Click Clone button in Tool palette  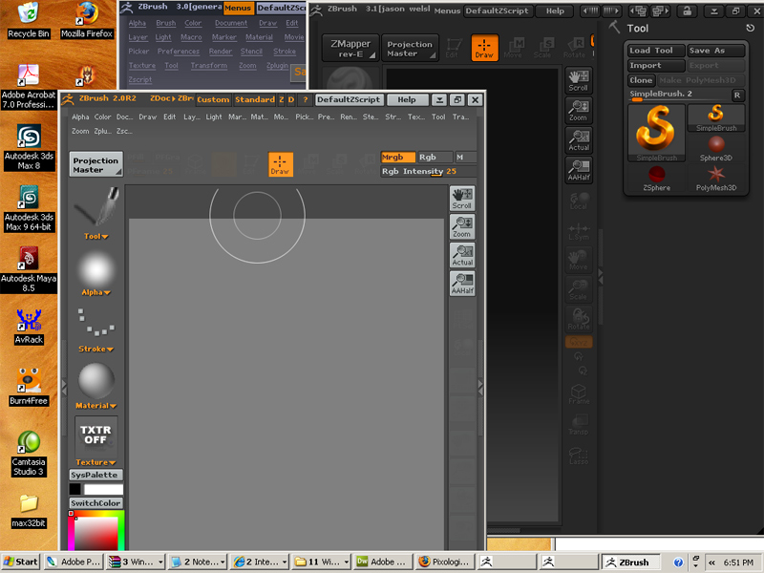coord(641,80)
